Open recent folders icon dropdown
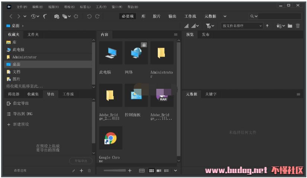Viewport: 307px width, 178px height. click(x=281, y=26)
